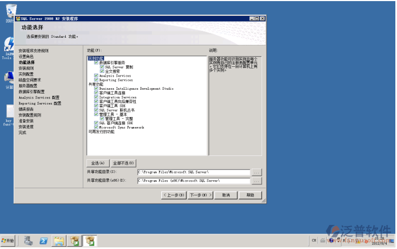
Task: Open Server Manager from the taskbar
Action: (28, 241)
